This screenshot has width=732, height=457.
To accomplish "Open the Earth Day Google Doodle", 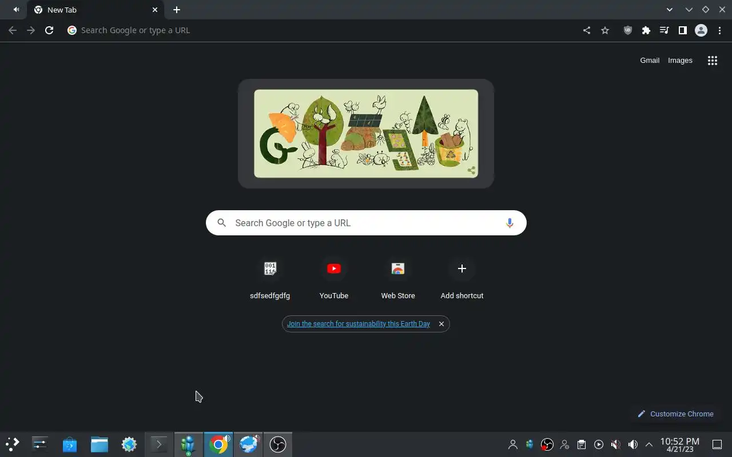I will (x=366, y=134).
